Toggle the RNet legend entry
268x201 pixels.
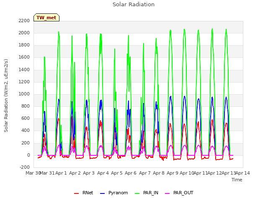pos(84,193)
